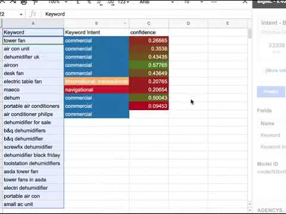The width and height of the screenshot is (286, 214).
Task: Open the Arial font dropdown
Action: [x=157, y=2]
